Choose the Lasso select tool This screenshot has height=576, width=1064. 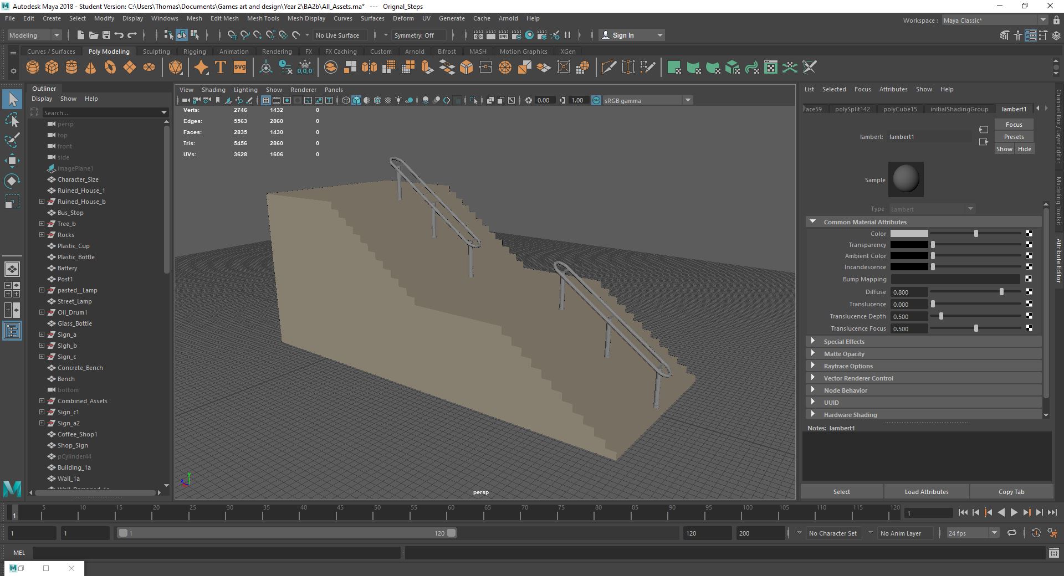(12, 120)
